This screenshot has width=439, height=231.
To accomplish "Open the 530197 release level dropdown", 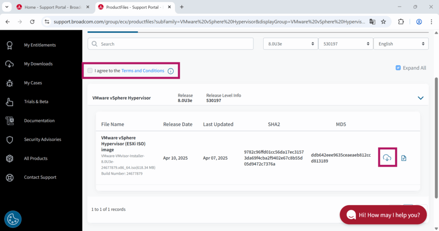I will coord(345,44).
